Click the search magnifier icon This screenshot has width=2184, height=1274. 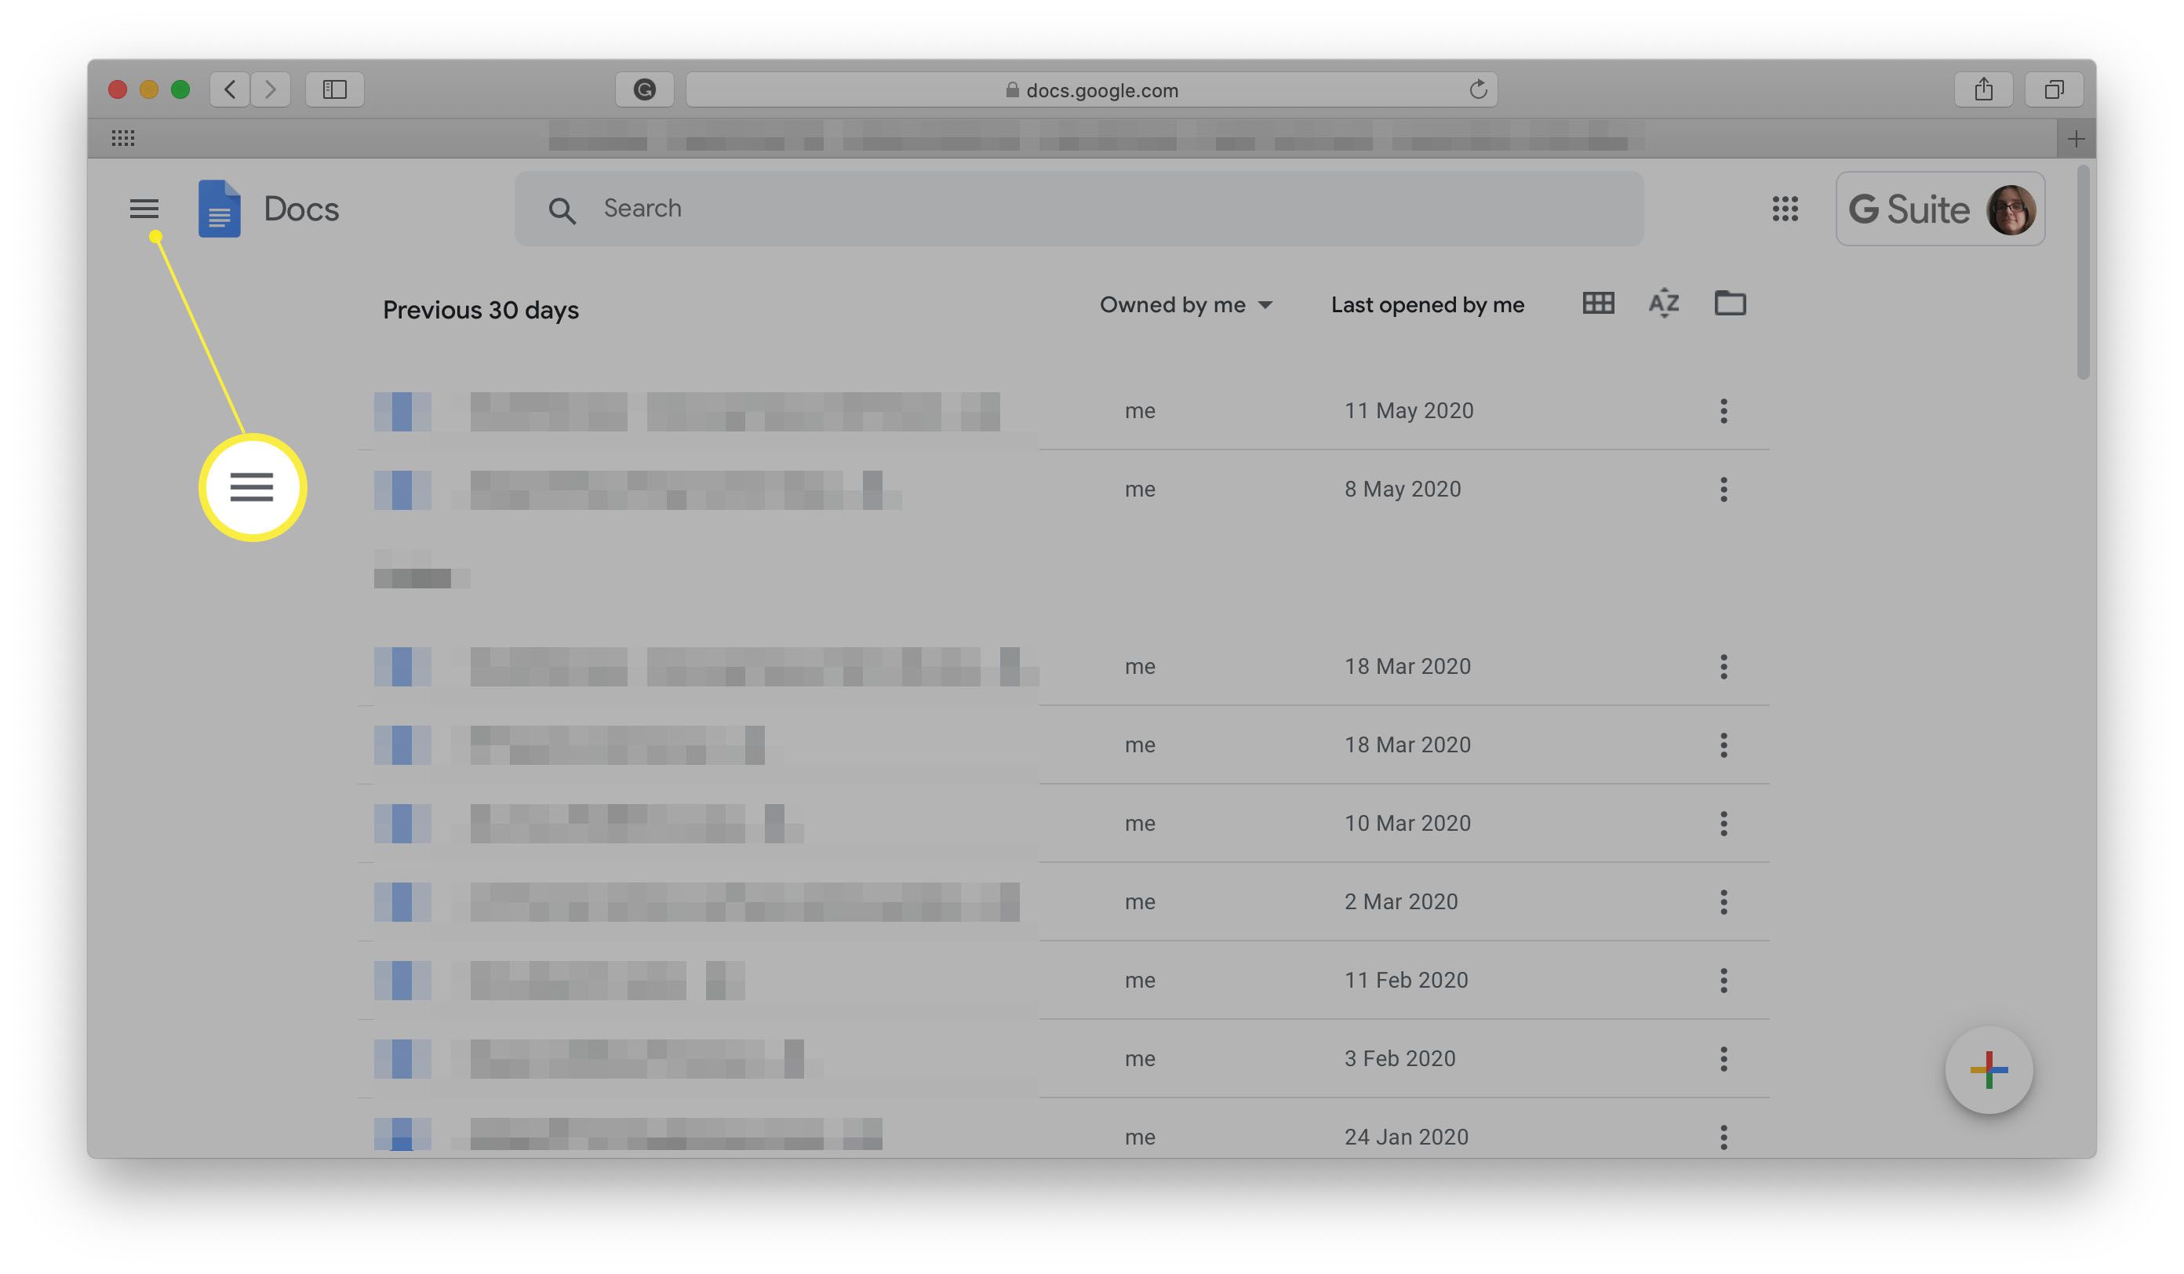562,209
